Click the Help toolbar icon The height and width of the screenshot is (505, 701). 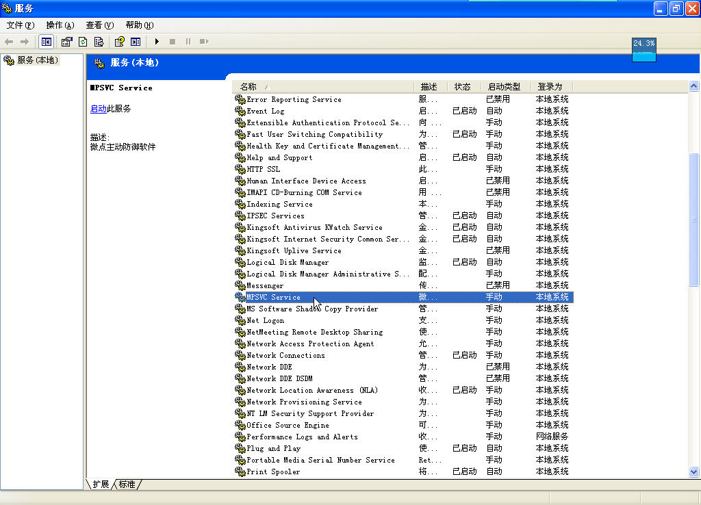[119, 42]
